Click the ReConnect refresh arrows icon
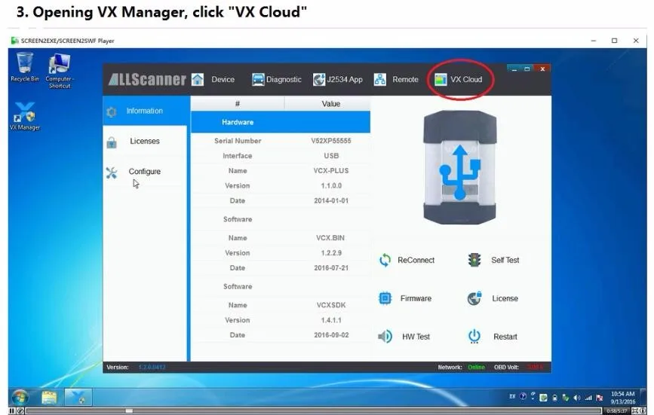This screenshot has height=415, width=654. [x=385, y=260]
